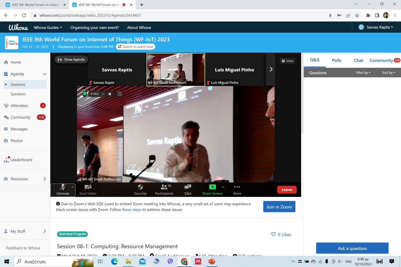This screenshot has height=267, width=401.
Task: Open Speakers in the sidebar
Action: pyautogui.click(x=18, y=94)
